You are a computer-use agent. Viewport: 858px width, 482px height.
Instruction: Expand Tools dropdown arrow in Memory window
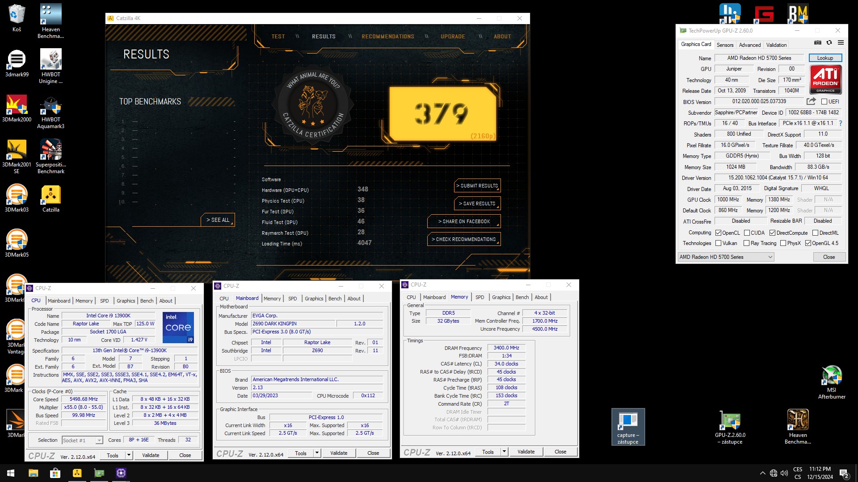504,452
